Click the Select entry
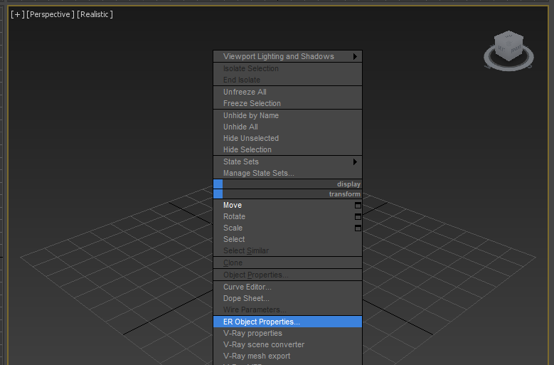 pos(287,239)
